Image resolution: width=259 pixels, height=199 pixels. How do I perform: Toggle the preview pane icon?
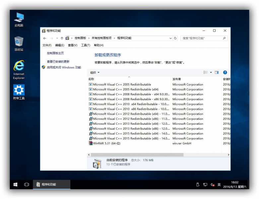[217, 72]
